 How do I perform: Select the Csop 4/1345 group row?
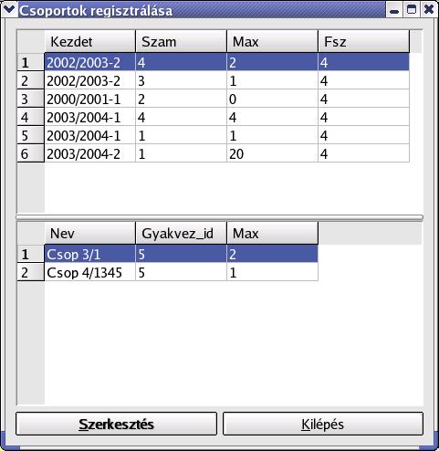[x=182, y=272]
